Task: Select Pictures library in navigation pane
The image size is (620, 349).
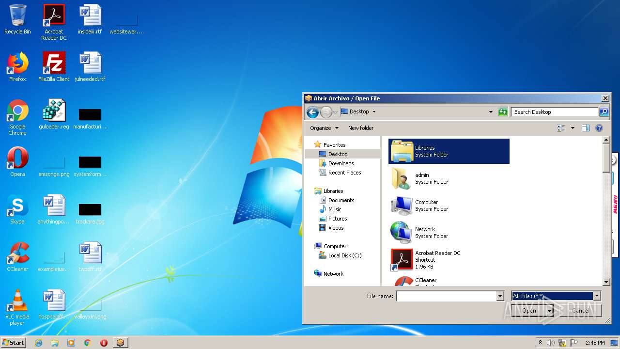Action: 338,219
